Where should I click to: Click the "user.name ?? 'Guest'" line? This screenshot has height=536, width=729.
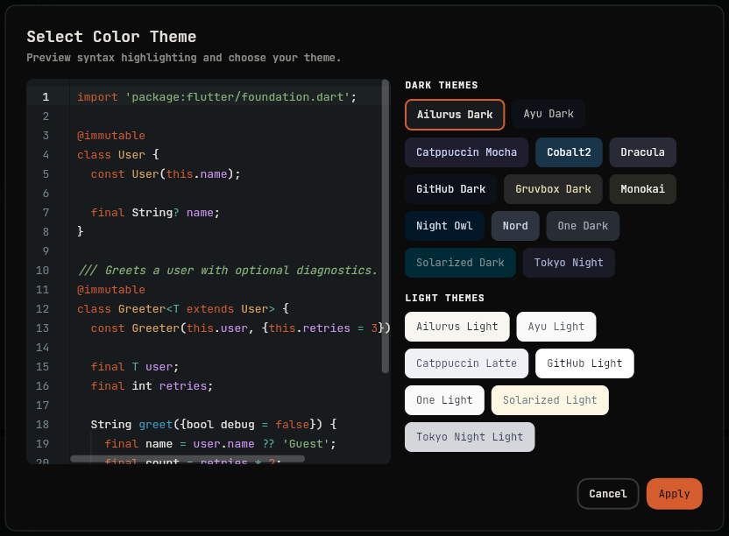point(220,444)
